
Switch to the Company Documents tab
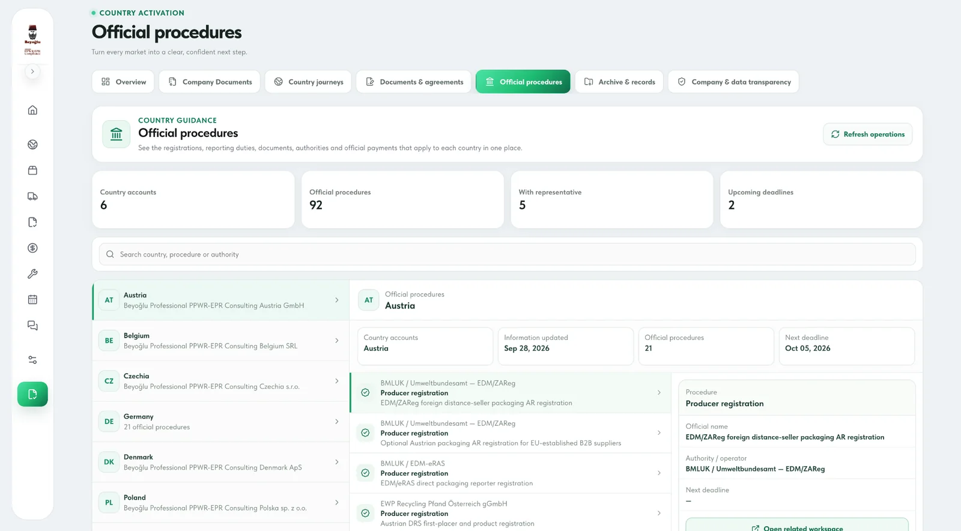coord(210,82)
